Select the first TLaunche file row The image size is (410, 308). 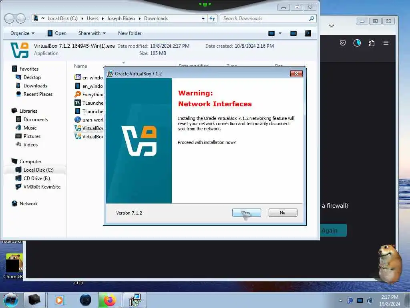pos(89,103)
